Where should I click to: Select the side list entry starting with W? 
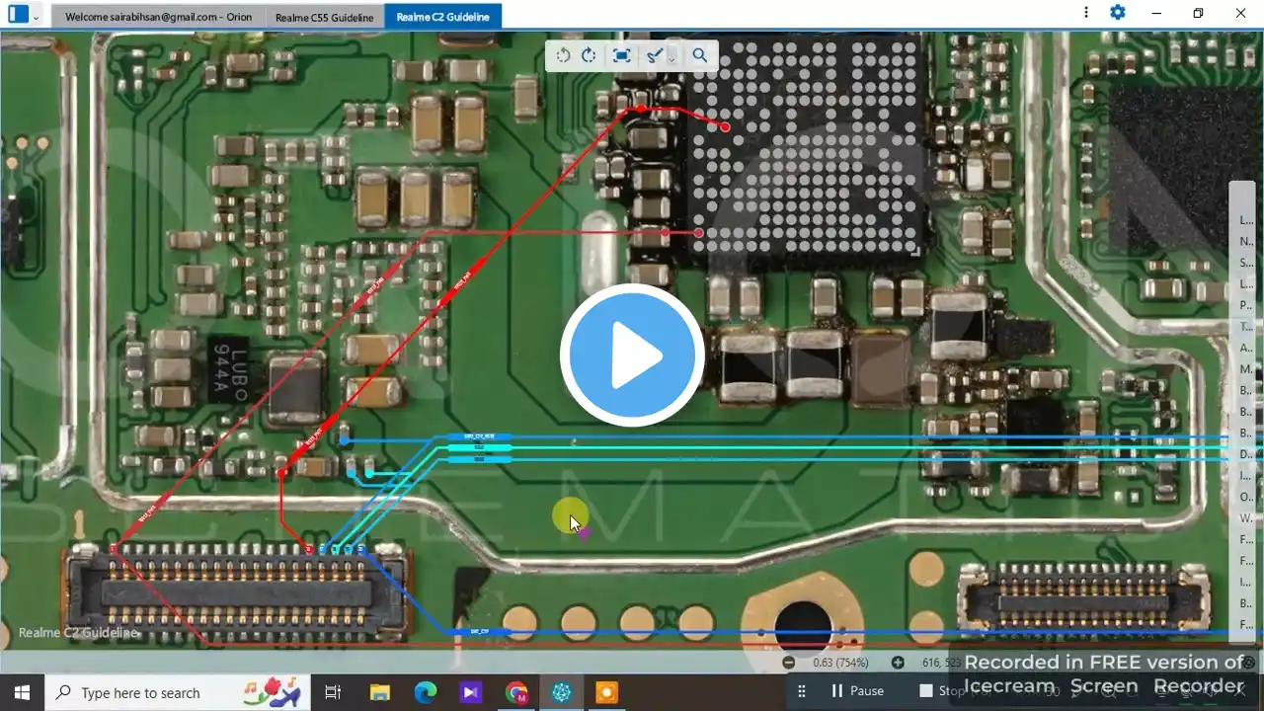coord(1245,517)
